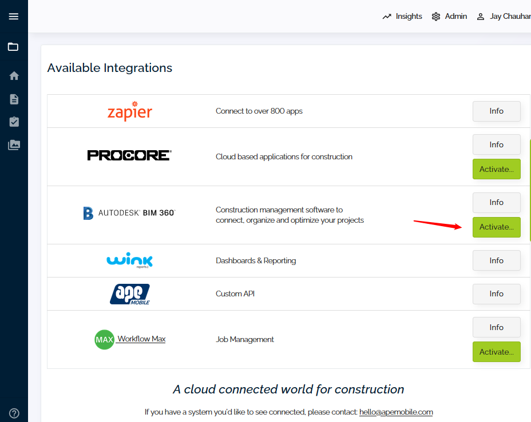
Task: Open the hamburger menu icon
Action: (14, 16)
